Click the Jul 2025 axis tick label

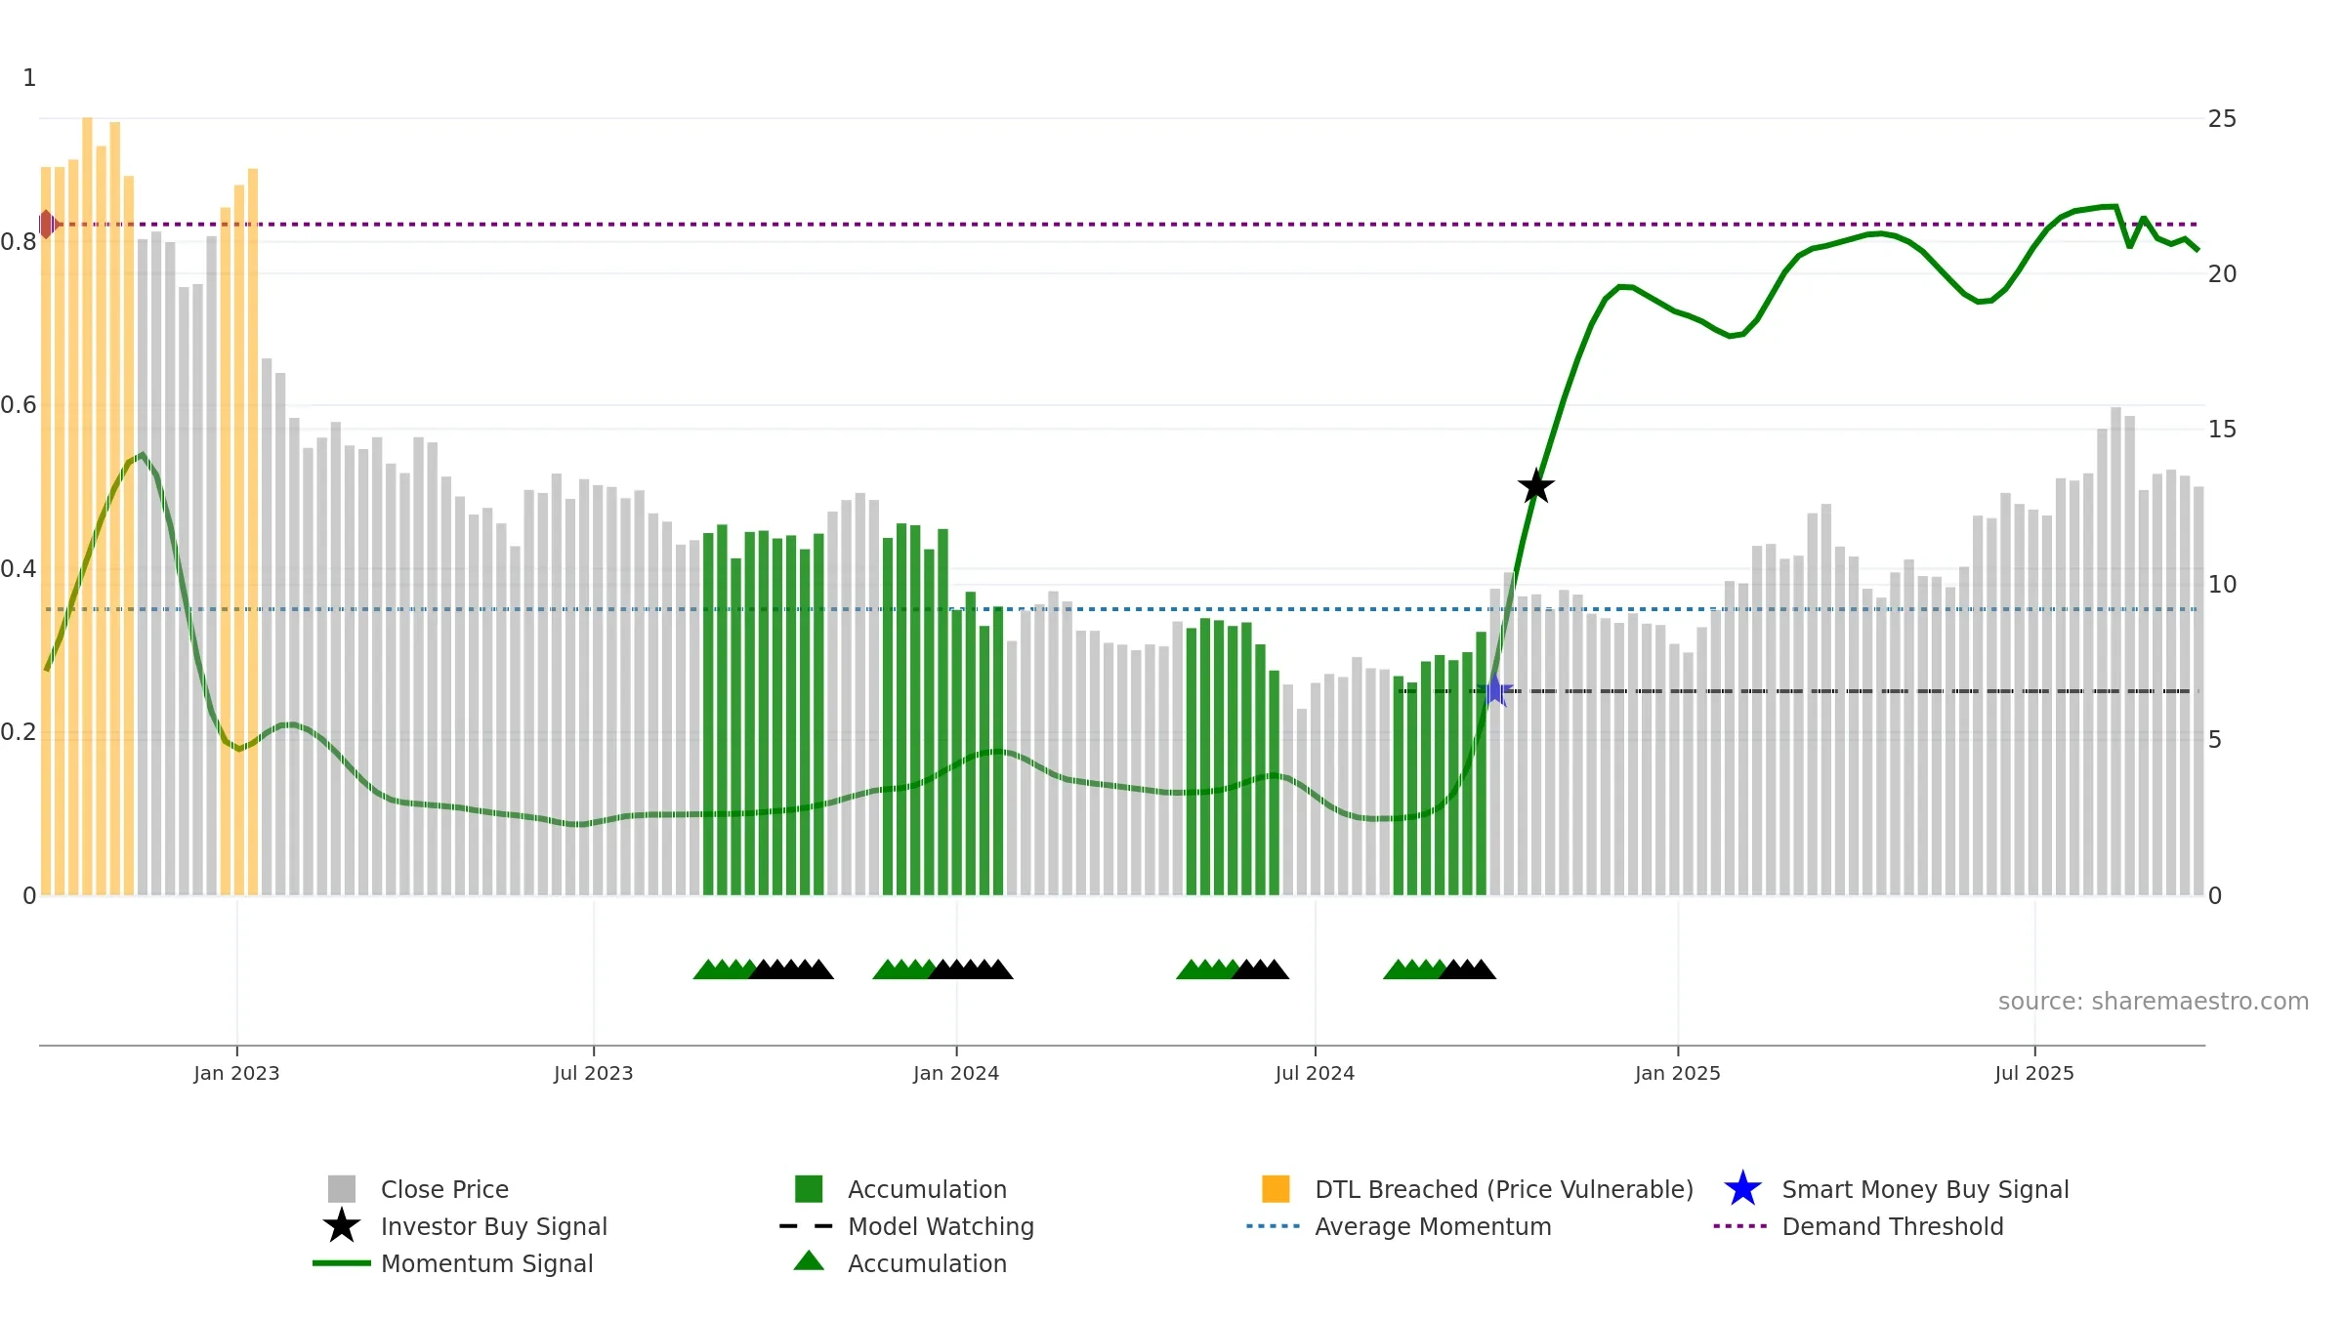click(2034, 1074)
